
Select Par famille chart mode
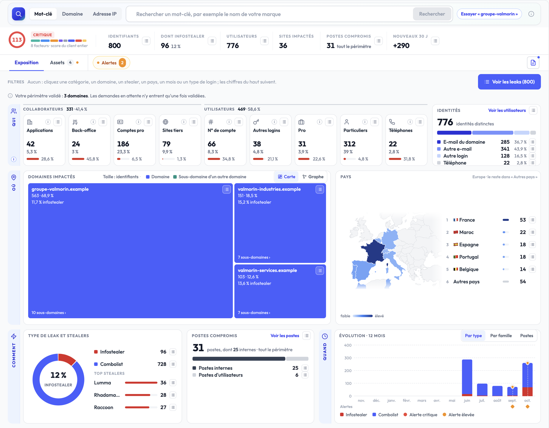(x=501, y=336)
